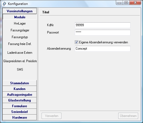Select the Fassungslager module entry

coord(20,30)
